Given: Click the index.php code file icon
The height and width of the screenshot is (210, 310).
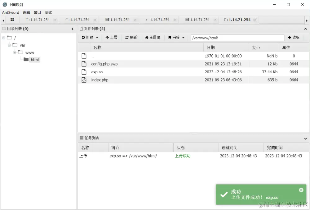Looking at the screenshot, I should [84, 80].
